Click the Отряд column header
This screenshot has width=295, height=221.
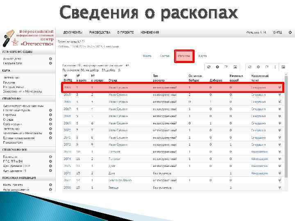[113, 80]
